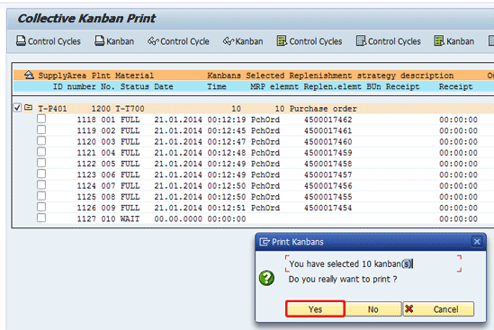Click No in Print Kanbans dialog

[373, 309]
